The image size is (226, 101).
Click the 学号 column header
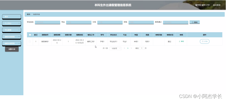coord(102,35)
